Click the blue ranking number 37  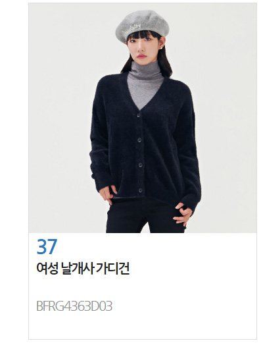pyautogui.click(x=47, y=246)
